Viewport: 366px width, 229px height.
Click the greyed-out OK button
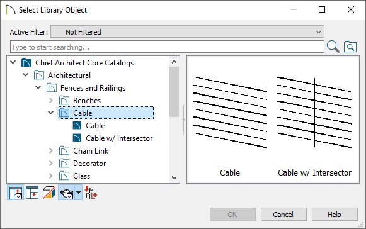[232, 215]
